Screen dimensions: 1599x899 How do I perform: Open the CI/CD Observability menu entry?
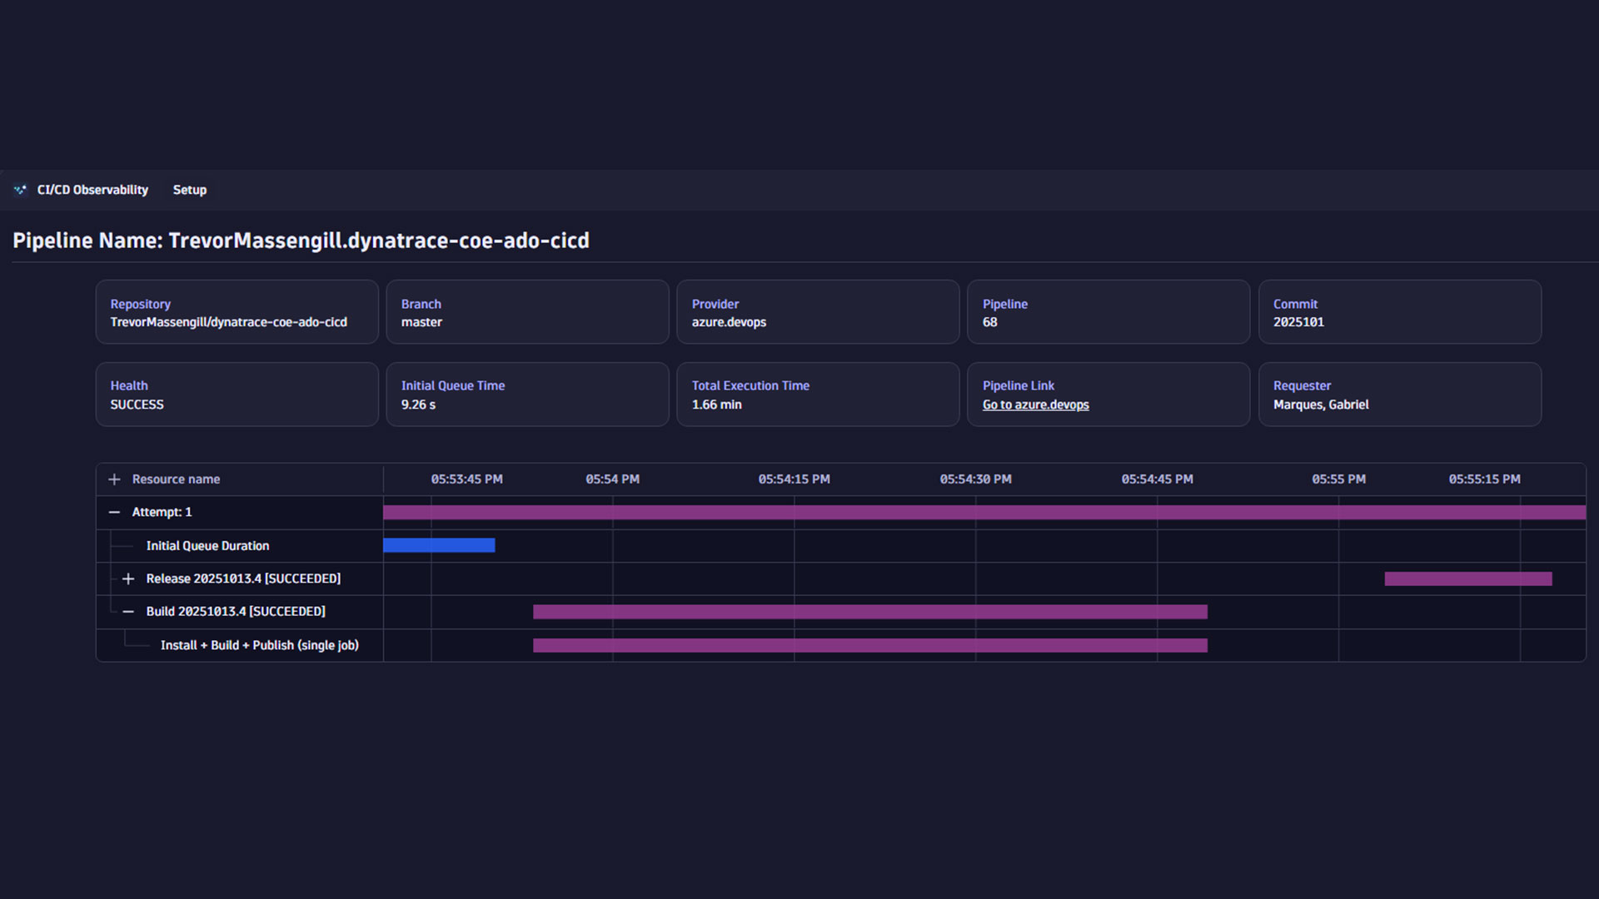click(x=92, y=190)
